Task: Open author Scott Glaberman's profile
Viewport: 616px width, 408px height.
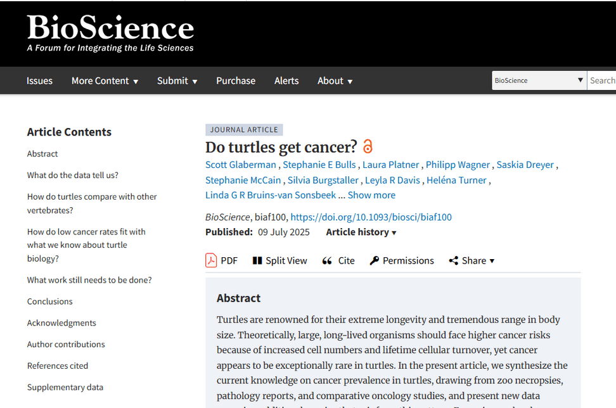Action: point(241,165)
